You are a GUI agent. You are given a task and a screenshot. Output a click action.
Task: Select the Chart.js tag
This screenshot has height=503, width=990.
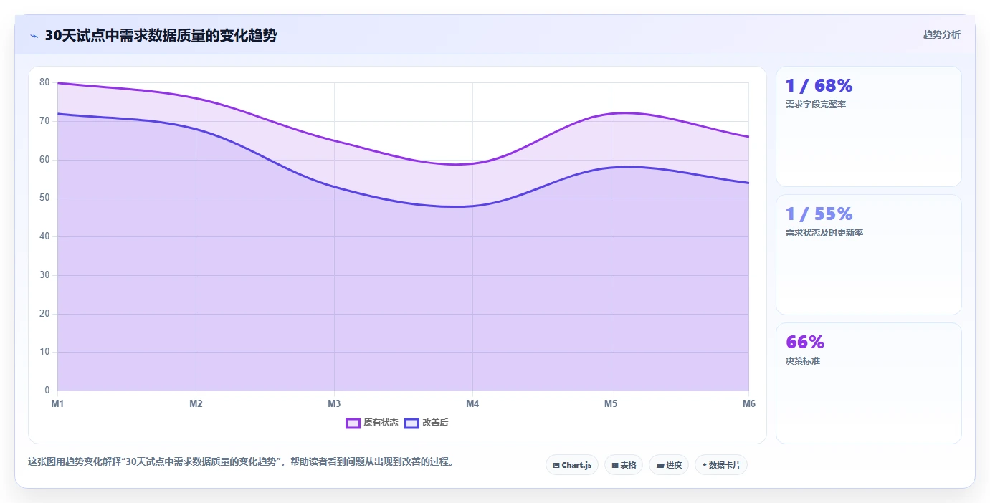(572, 465)
